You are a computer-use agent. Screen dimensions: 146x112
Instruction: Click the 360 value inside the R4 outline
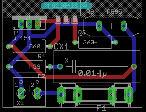pos(35,46)
